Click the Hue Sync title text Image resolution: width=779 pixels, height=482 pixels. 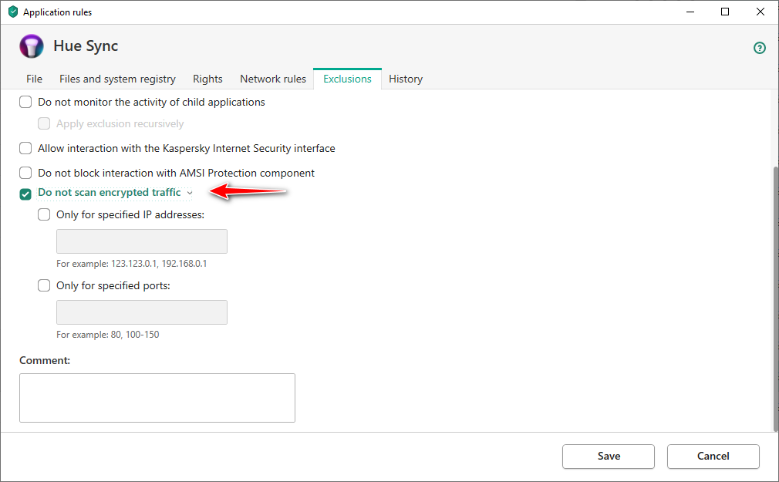[86, 46]
